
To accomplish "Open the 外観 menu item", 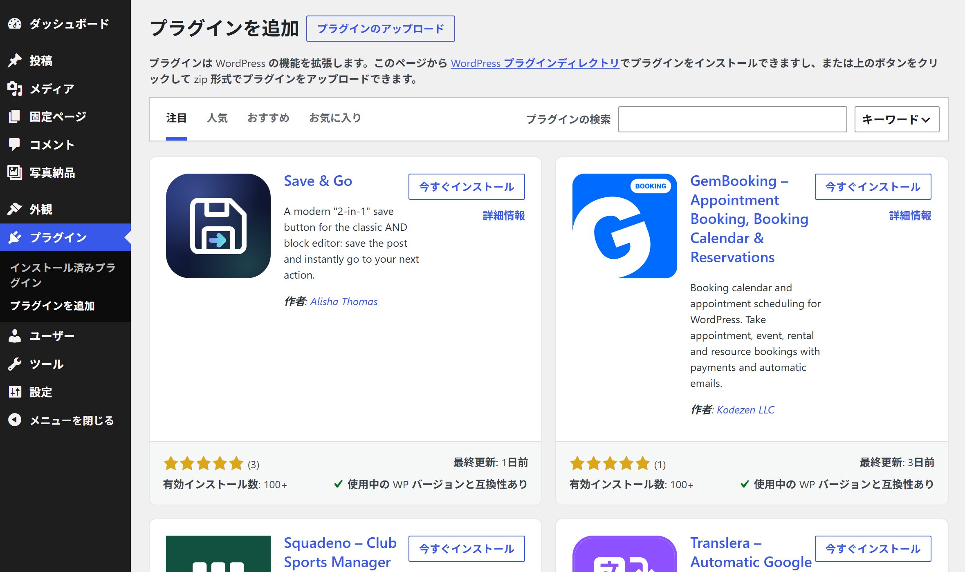I will click(x=65, y=209).
